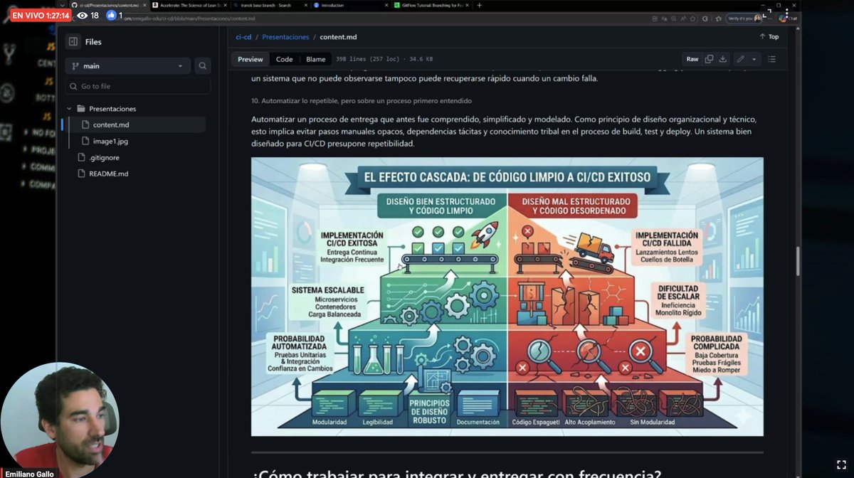Image resolution: width=854 pixels, height=478 pixels.
Task: Open README.md in file tree
Action: click(x=108, y=174)
